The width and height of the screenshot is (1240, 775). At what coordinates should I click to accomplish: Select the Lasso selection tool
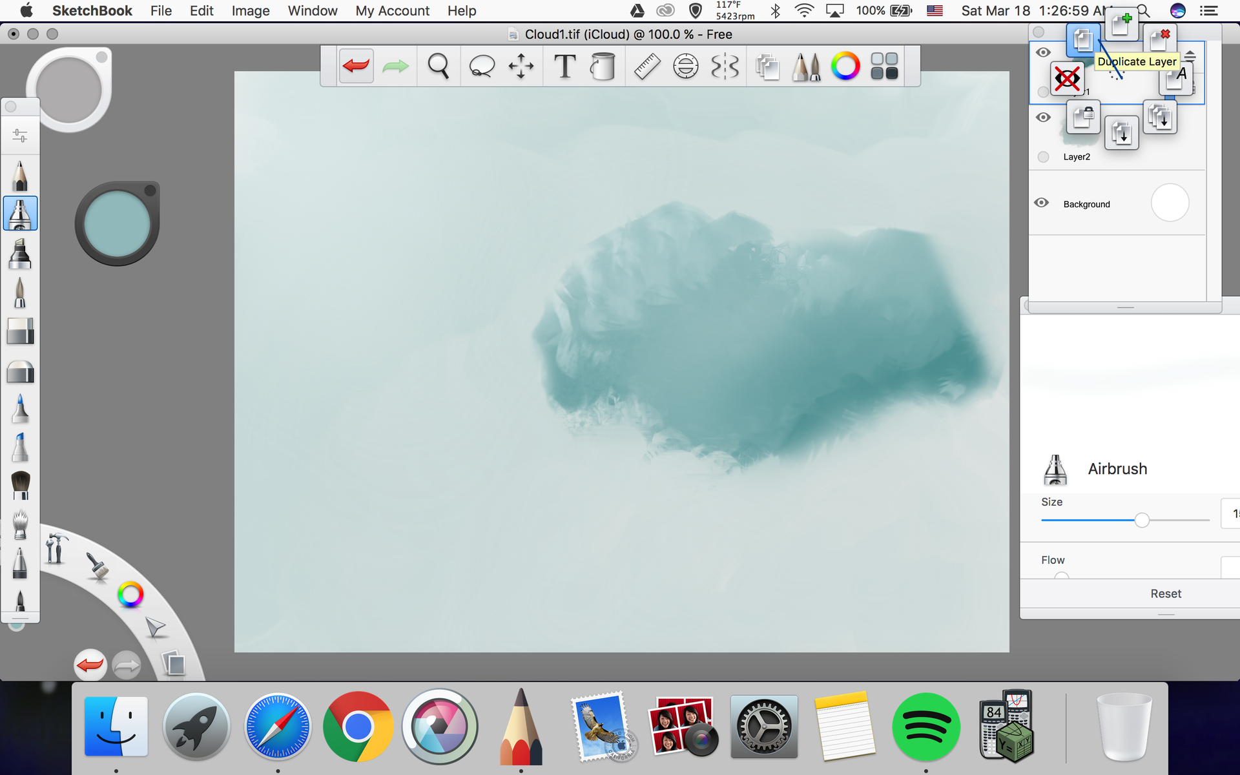point(481,66)
